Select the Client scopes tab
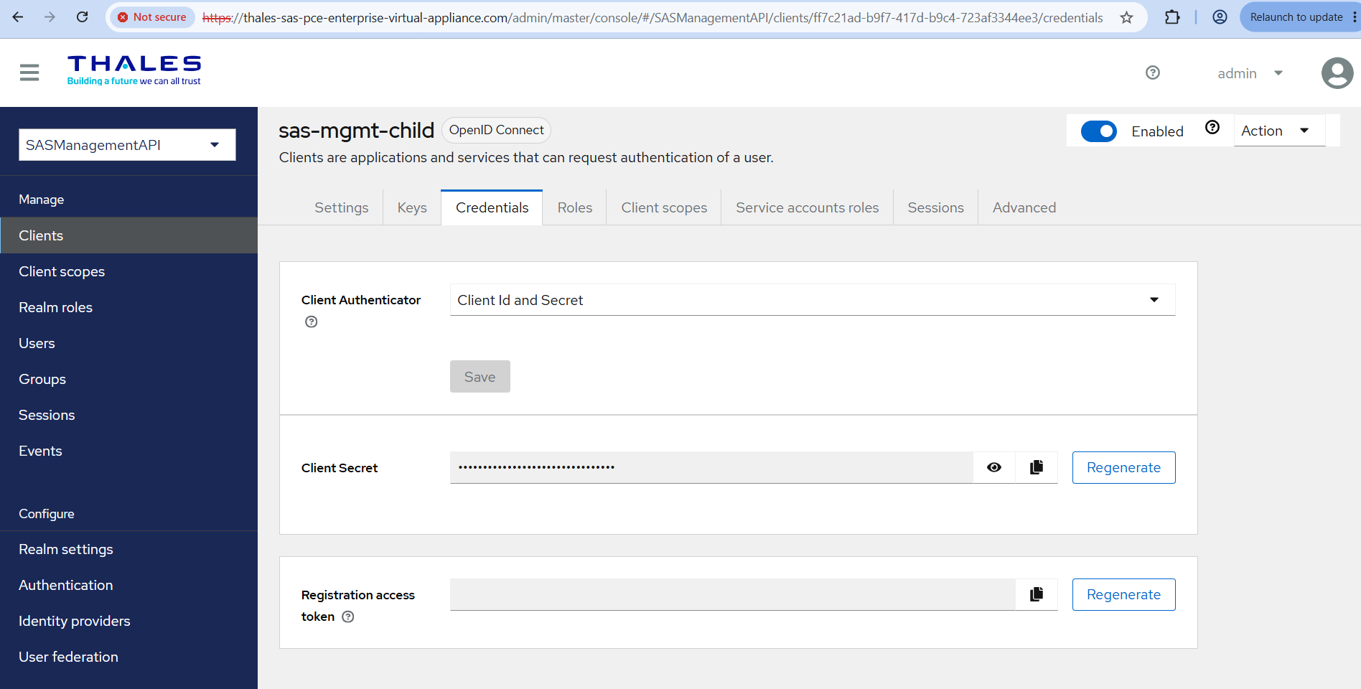The width and height of the screenshot is (1361, 689). (x=664, y=207)
